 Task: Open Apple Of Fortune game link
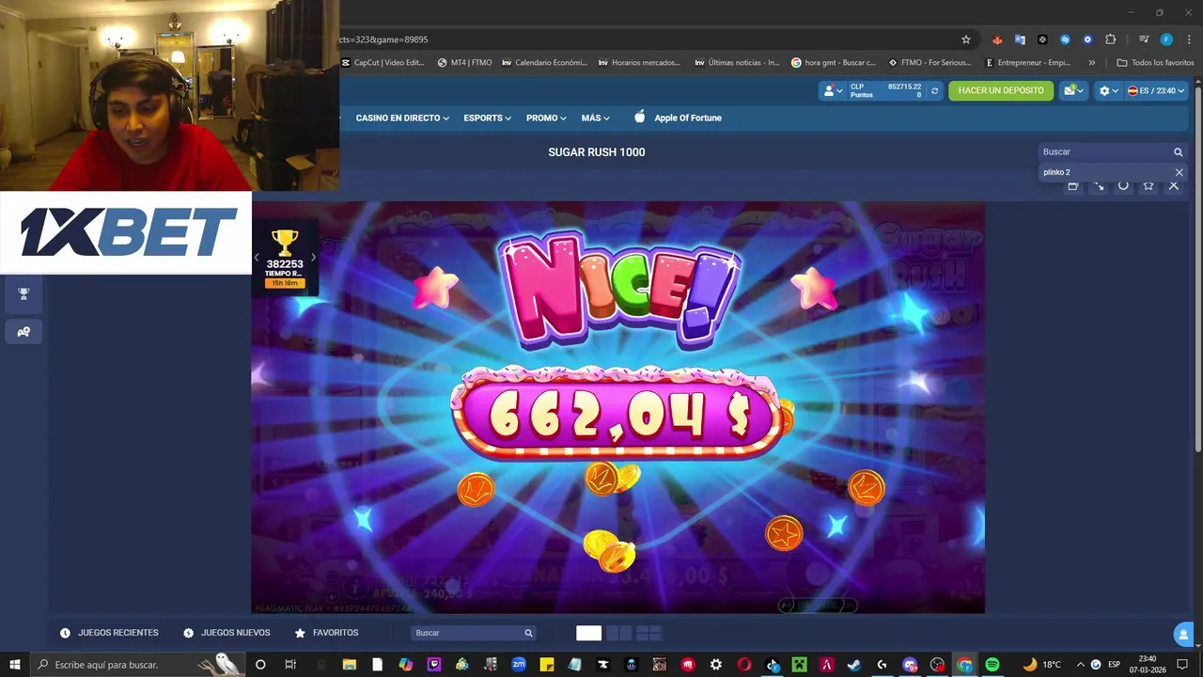(x=678, y=118)
